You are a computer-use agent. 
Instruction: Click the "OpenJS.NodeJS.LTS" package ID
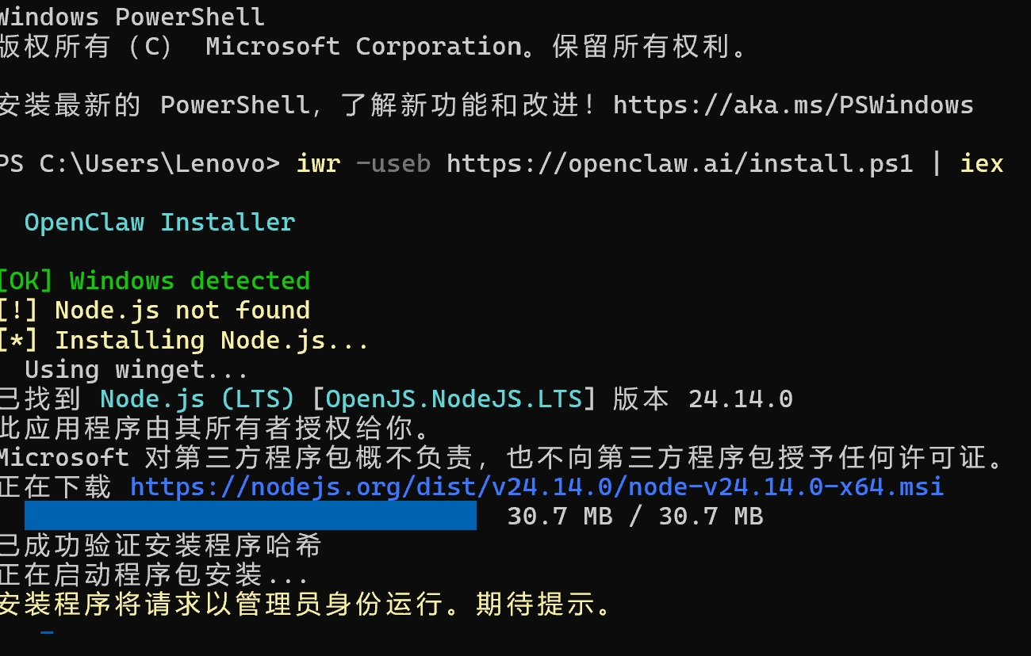point(454,399)
